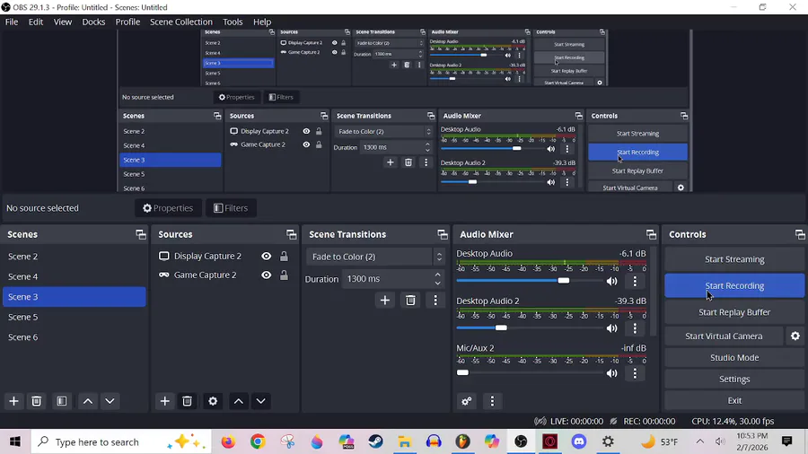Open source Properties button
The height and width of the screenshot is (454, 808).
click(x=168, y=208)
